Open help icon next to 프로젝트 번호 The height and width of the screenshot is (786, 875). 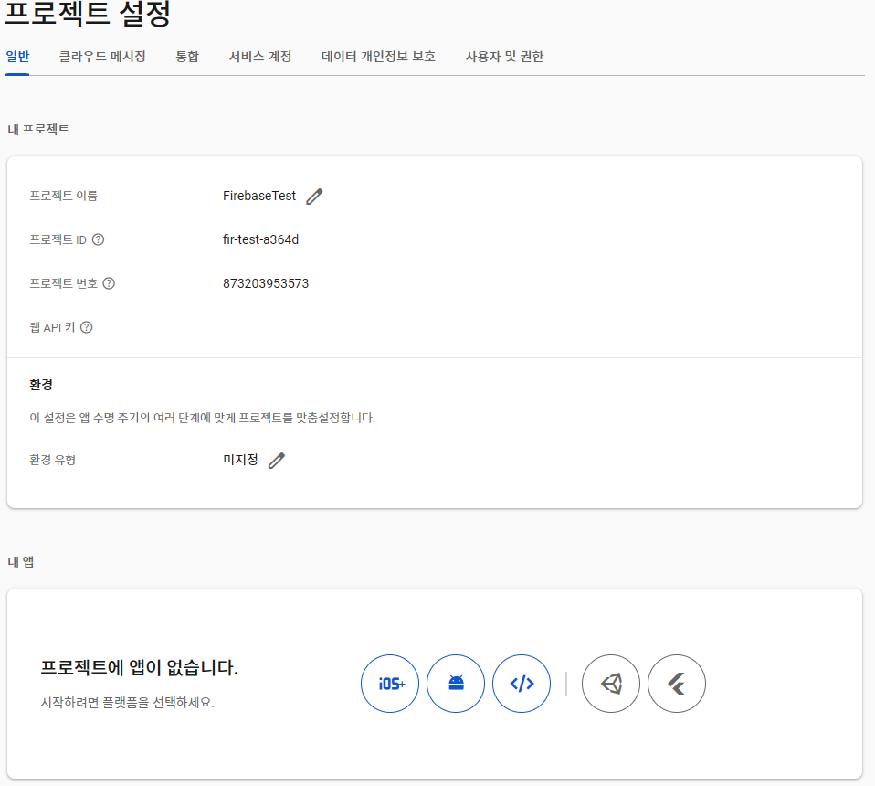coord(110,283)
